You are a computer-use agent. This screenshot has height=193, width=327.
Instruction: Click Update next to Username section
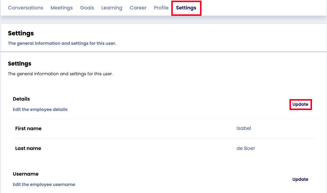pos(300,179)
